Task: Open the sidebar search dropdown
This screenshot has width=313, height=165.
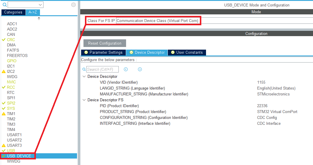Action: [40, 5]
